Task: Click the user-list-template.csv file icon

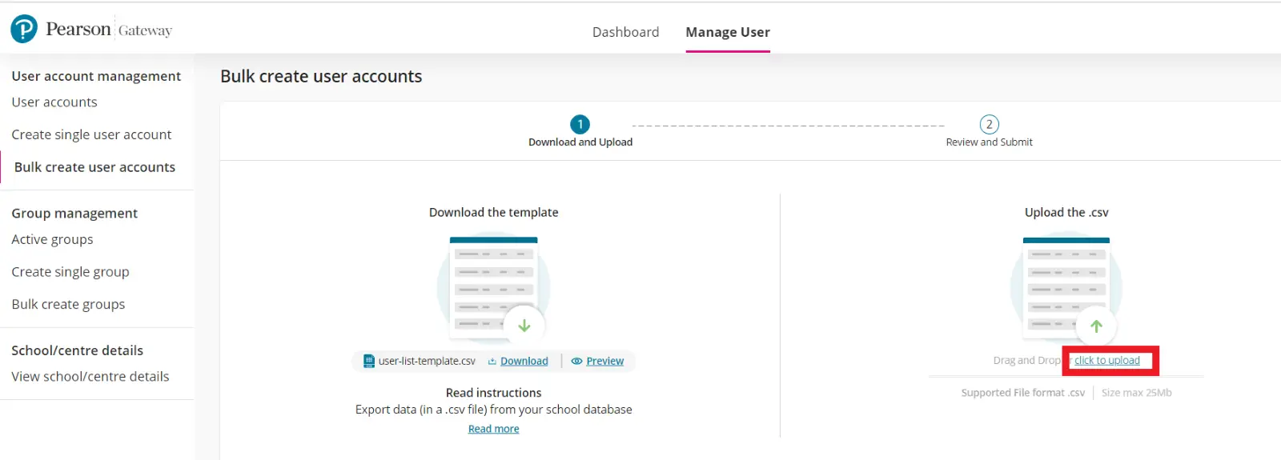Action: [369, 361]
